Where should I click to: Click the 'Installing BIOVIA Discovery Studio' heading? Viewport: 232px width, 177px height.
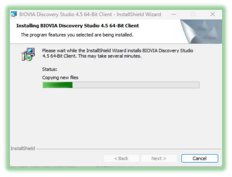(77, 26)
